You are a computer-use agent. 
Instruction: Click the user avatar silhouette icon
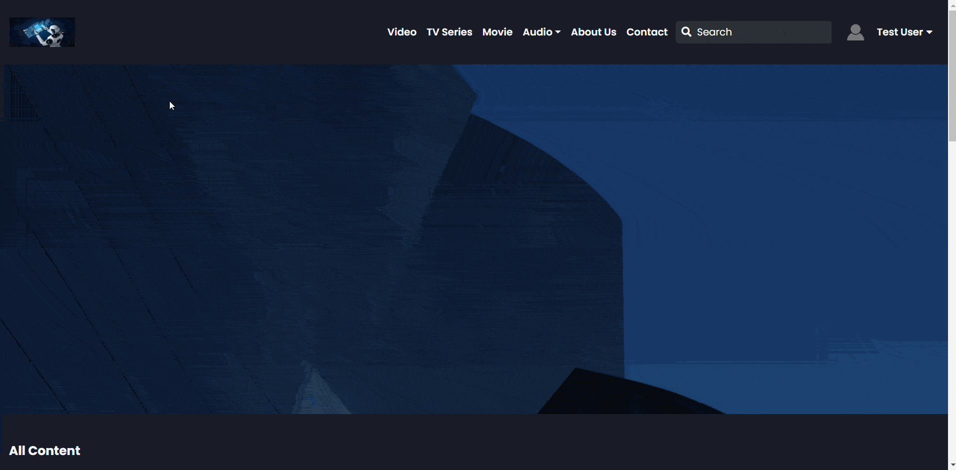(x=855, y=32)
